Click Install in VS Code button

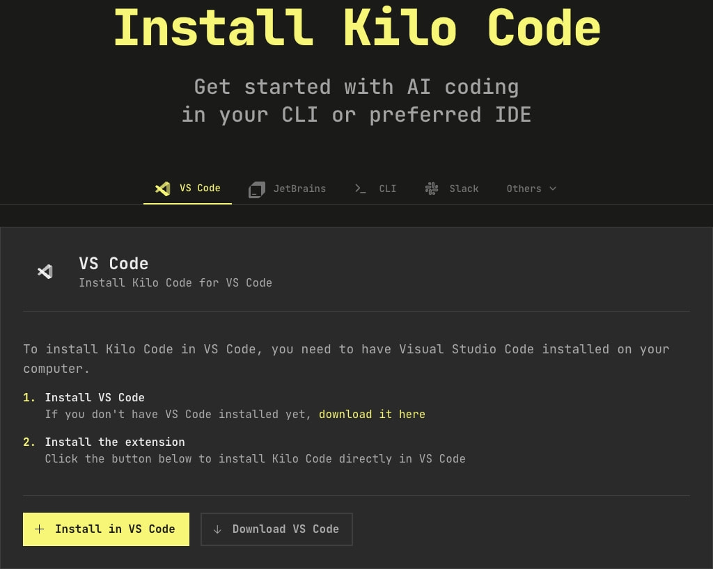pyautogui.click(x=106, y=529)
